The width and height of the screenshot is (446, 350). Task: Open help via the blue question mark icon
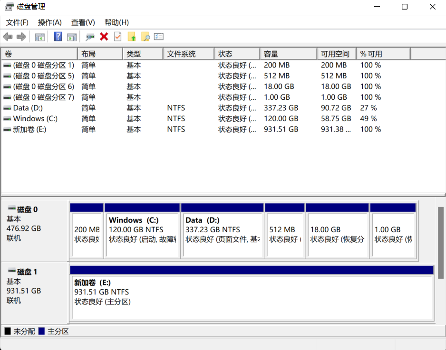pos(58,37)
